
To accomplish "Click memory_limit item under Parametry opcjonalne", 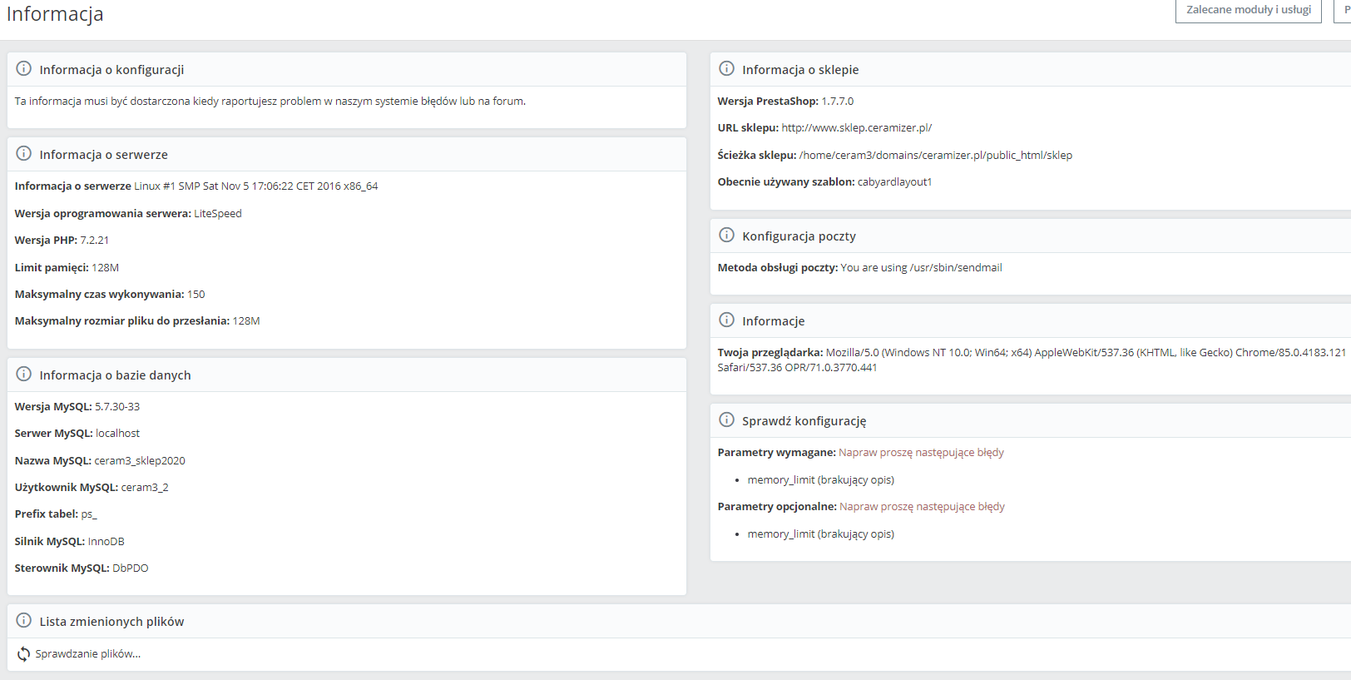I will [820, 534].
